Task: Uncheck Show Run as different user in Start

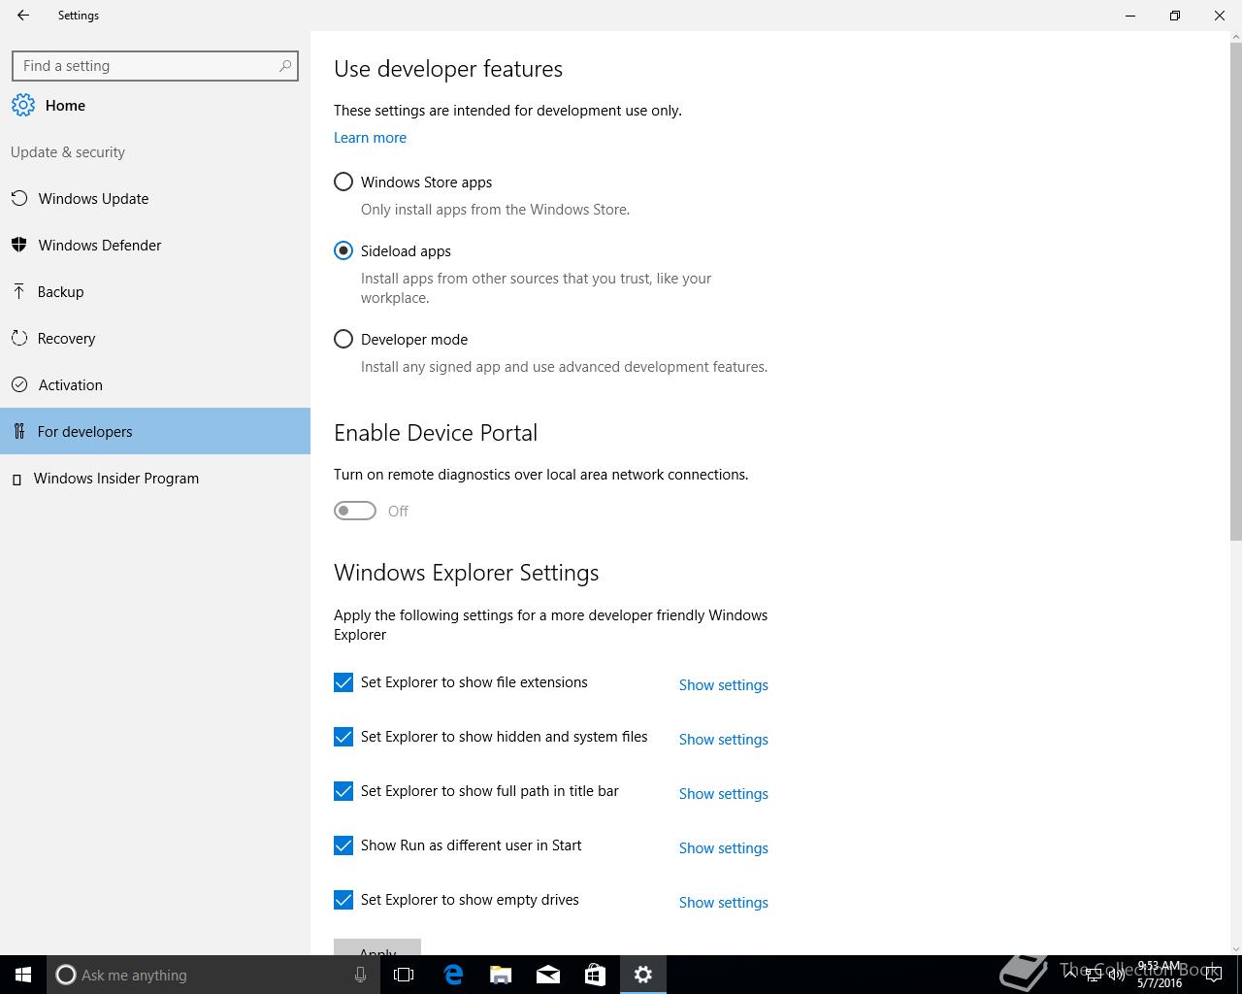Action: point(343,845)
